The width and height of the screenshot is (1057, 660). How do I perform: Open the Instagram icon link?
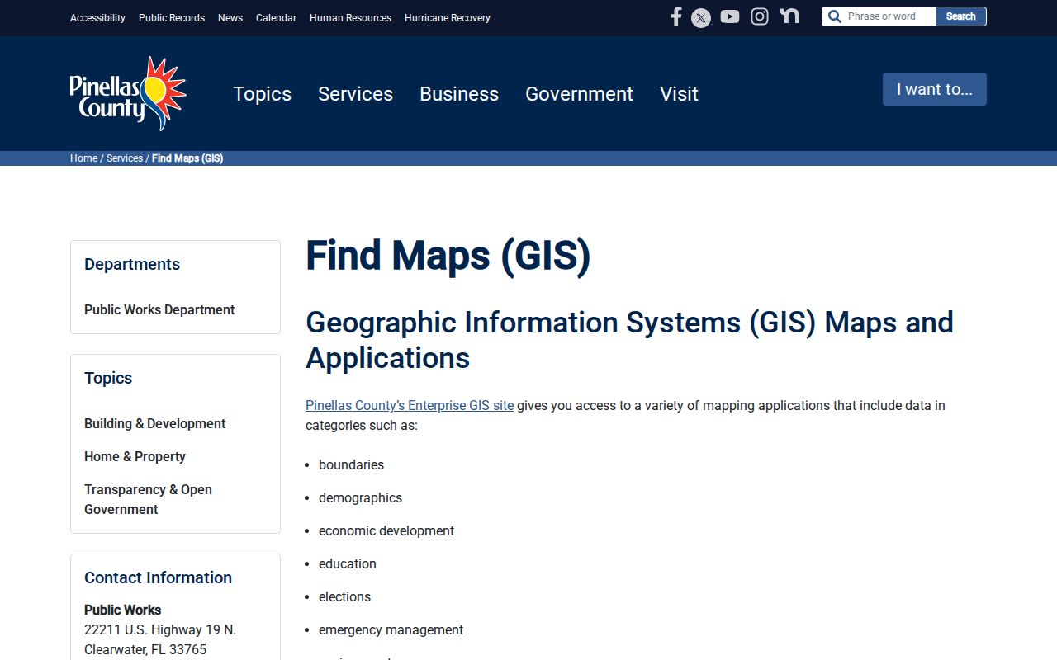[x=760, y=16]
